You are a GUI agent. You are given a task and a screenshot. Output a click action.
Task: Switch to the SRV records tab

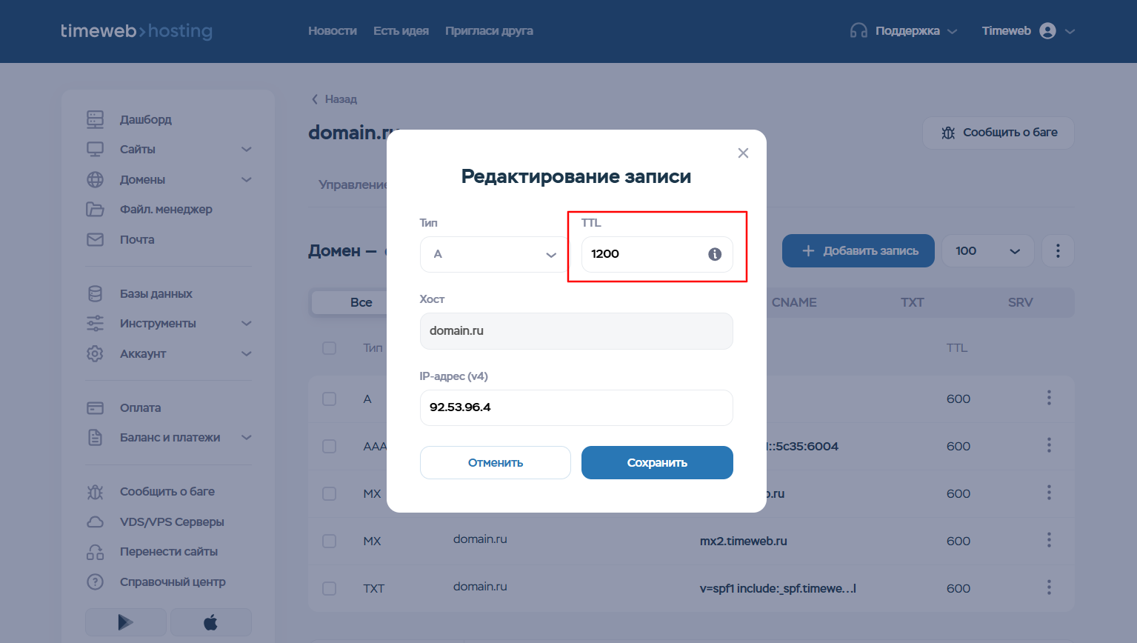[1020, 302]
